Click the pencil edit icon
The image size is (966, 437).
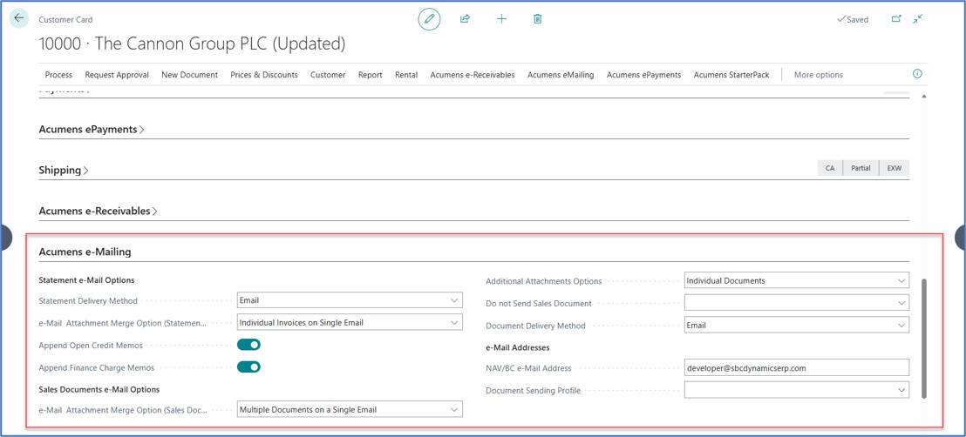430,19
